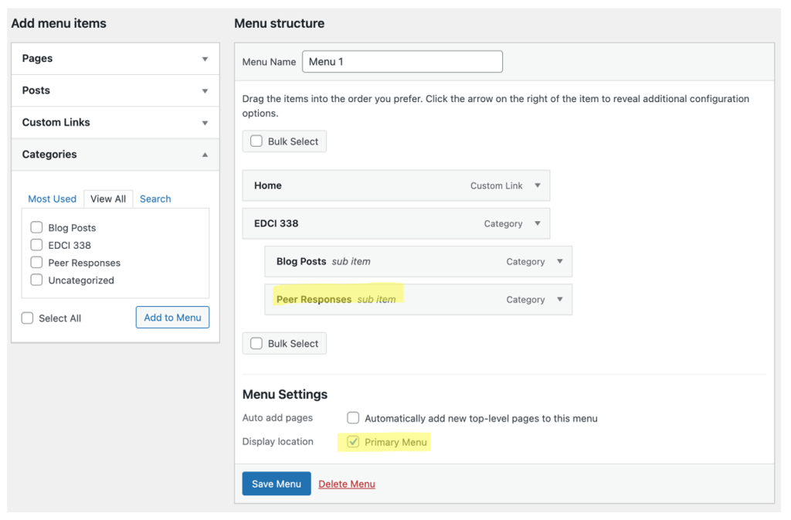Collapse the Categories accordion arrow

click(x=205, y=155)
